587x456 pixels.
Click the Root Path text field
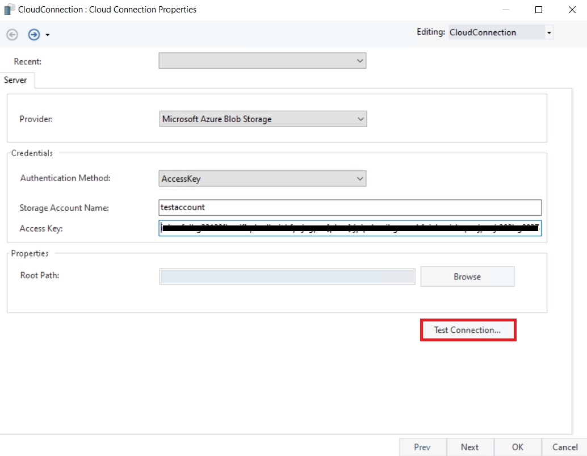click(287, 277)
